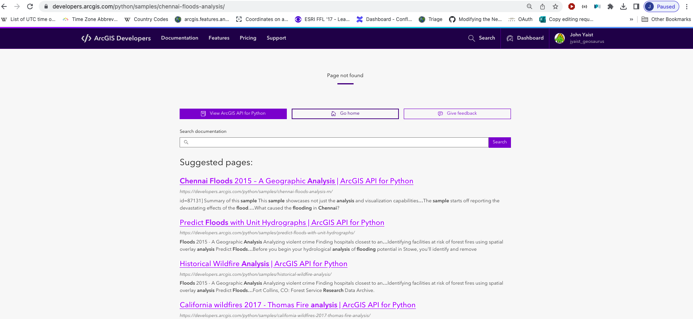Click View ArcGIS API for Python button
The image size is (693, 319).
pos(233,114)
